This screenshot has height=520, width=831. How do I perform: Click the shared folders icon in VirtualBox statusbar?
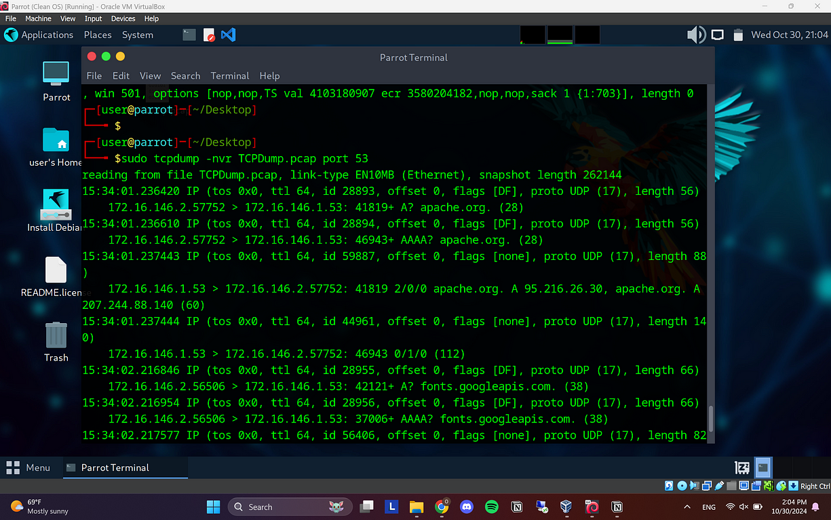tap(731, 485)
